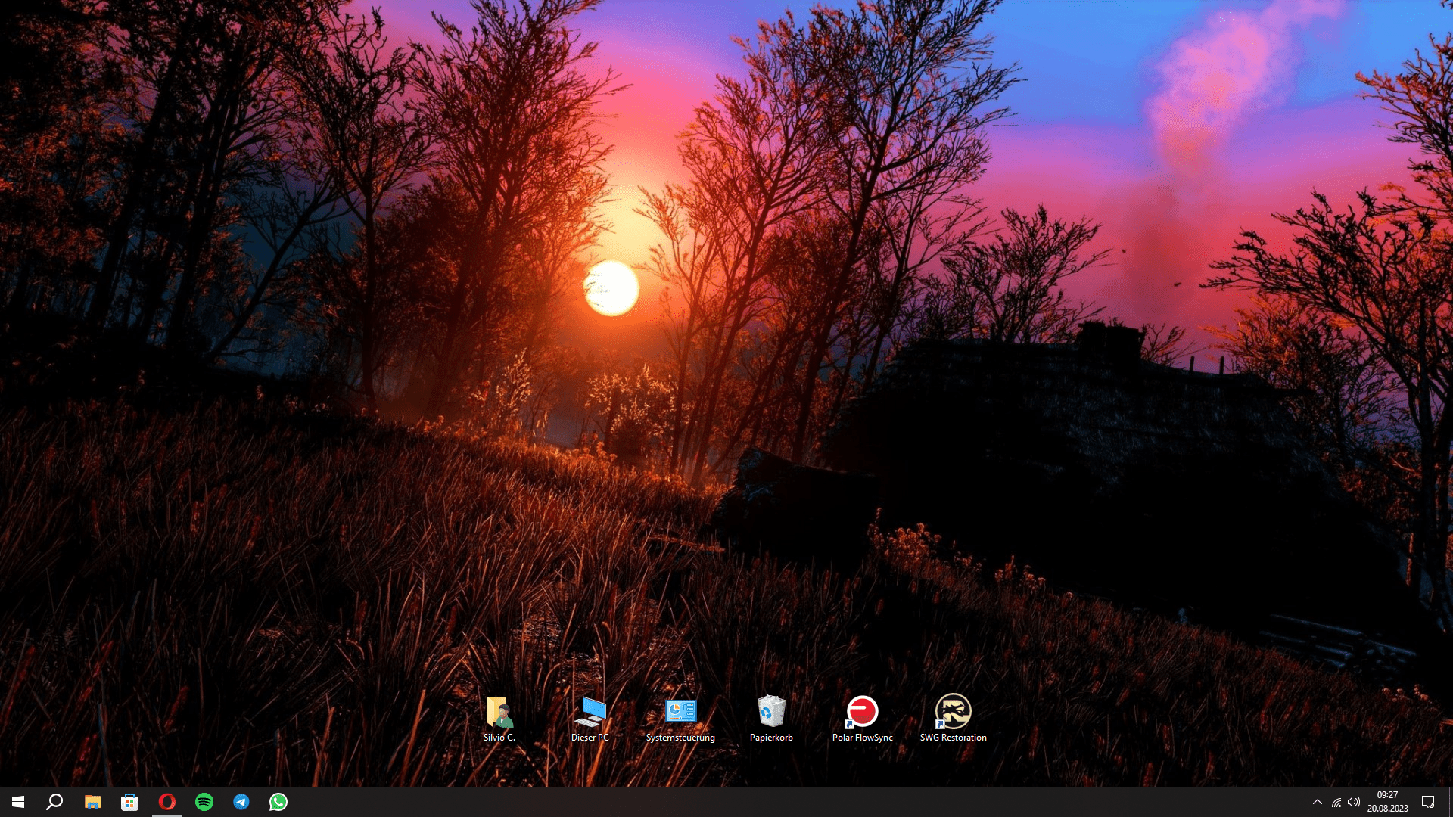Expand hidden system tray icons
This screenshot has height=817, width=1453.
[1317, 802]
